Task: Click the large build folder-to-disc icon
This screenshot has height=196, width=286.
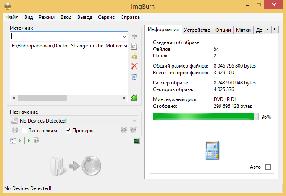Action: click(76, 165)
